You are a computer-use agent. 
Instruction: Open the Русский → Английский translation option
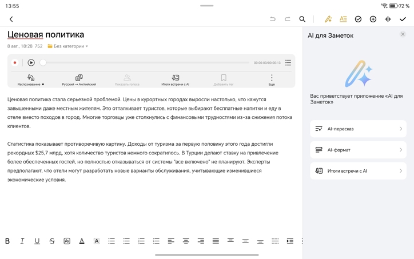point(79,80)
